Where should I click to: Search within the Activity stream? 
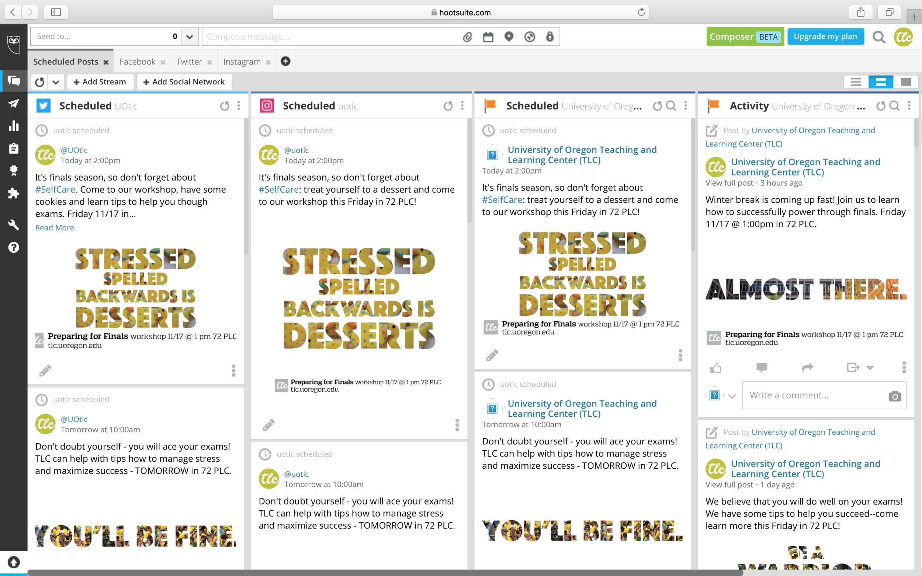[894, 106]
